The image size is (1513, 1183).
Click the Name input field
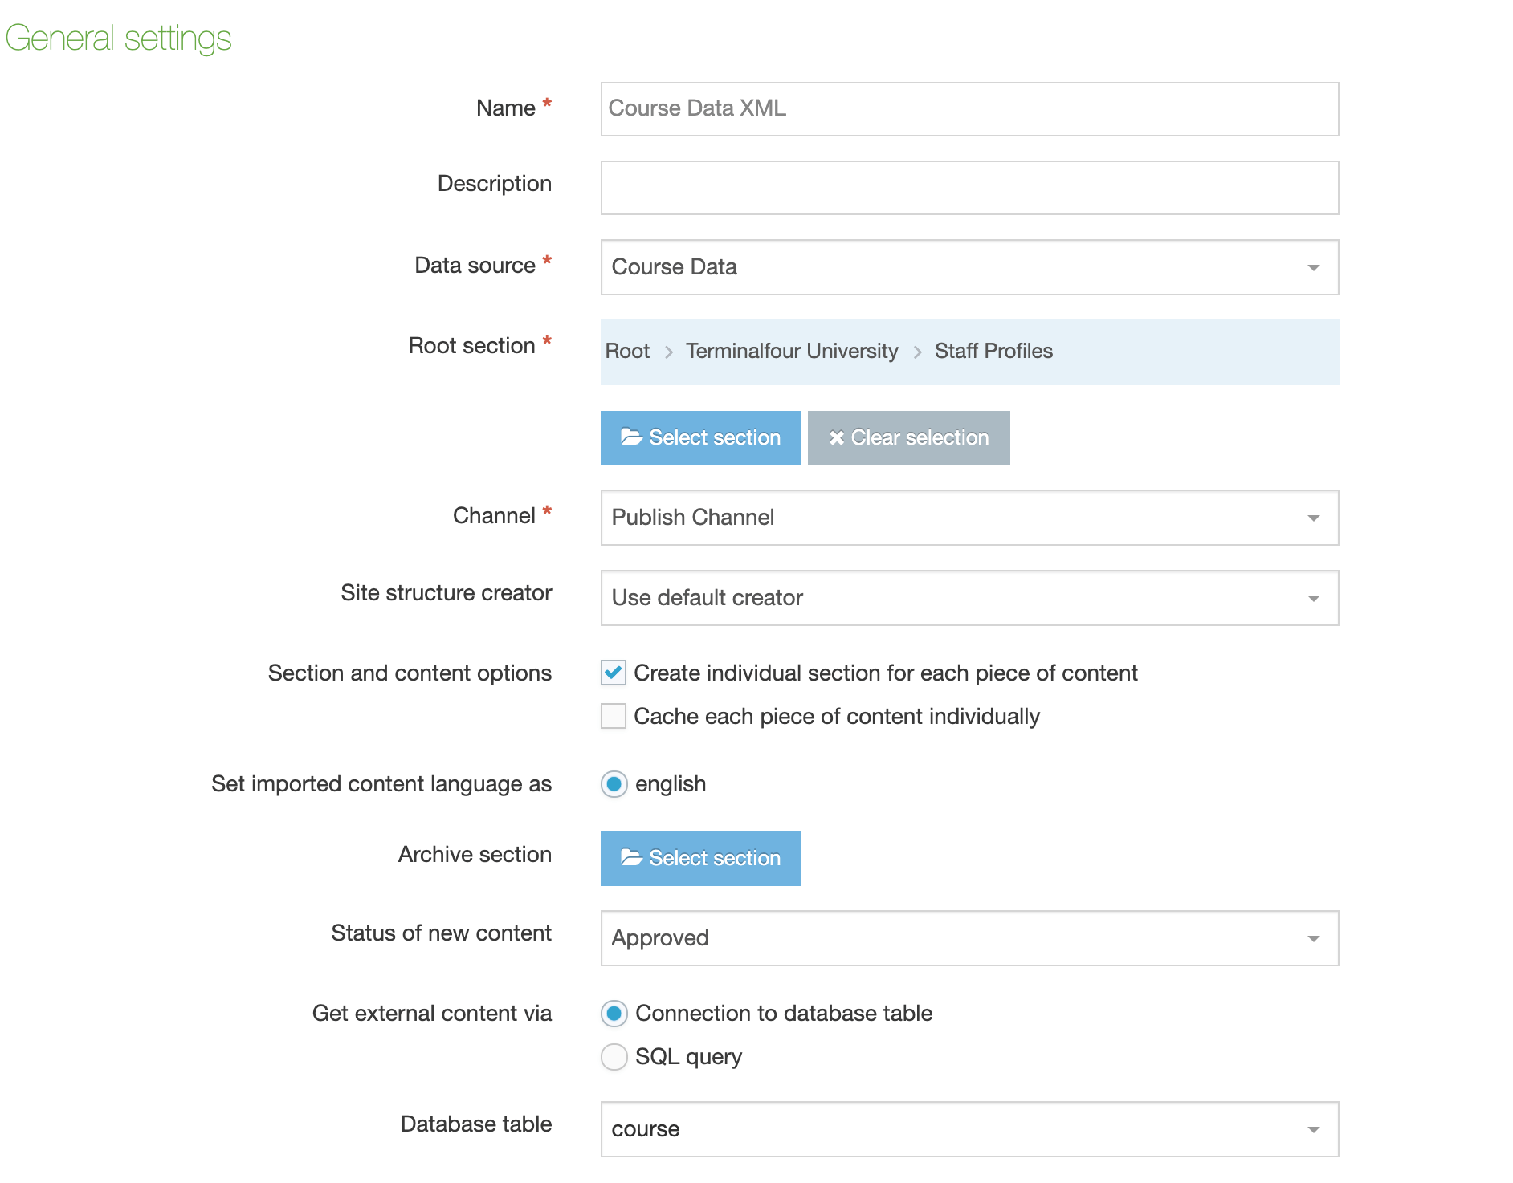(x=969, y=109)
